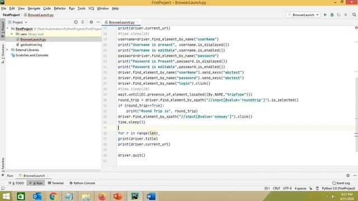Close the BrowserLaunch run tab

click(x=48, y=176)
